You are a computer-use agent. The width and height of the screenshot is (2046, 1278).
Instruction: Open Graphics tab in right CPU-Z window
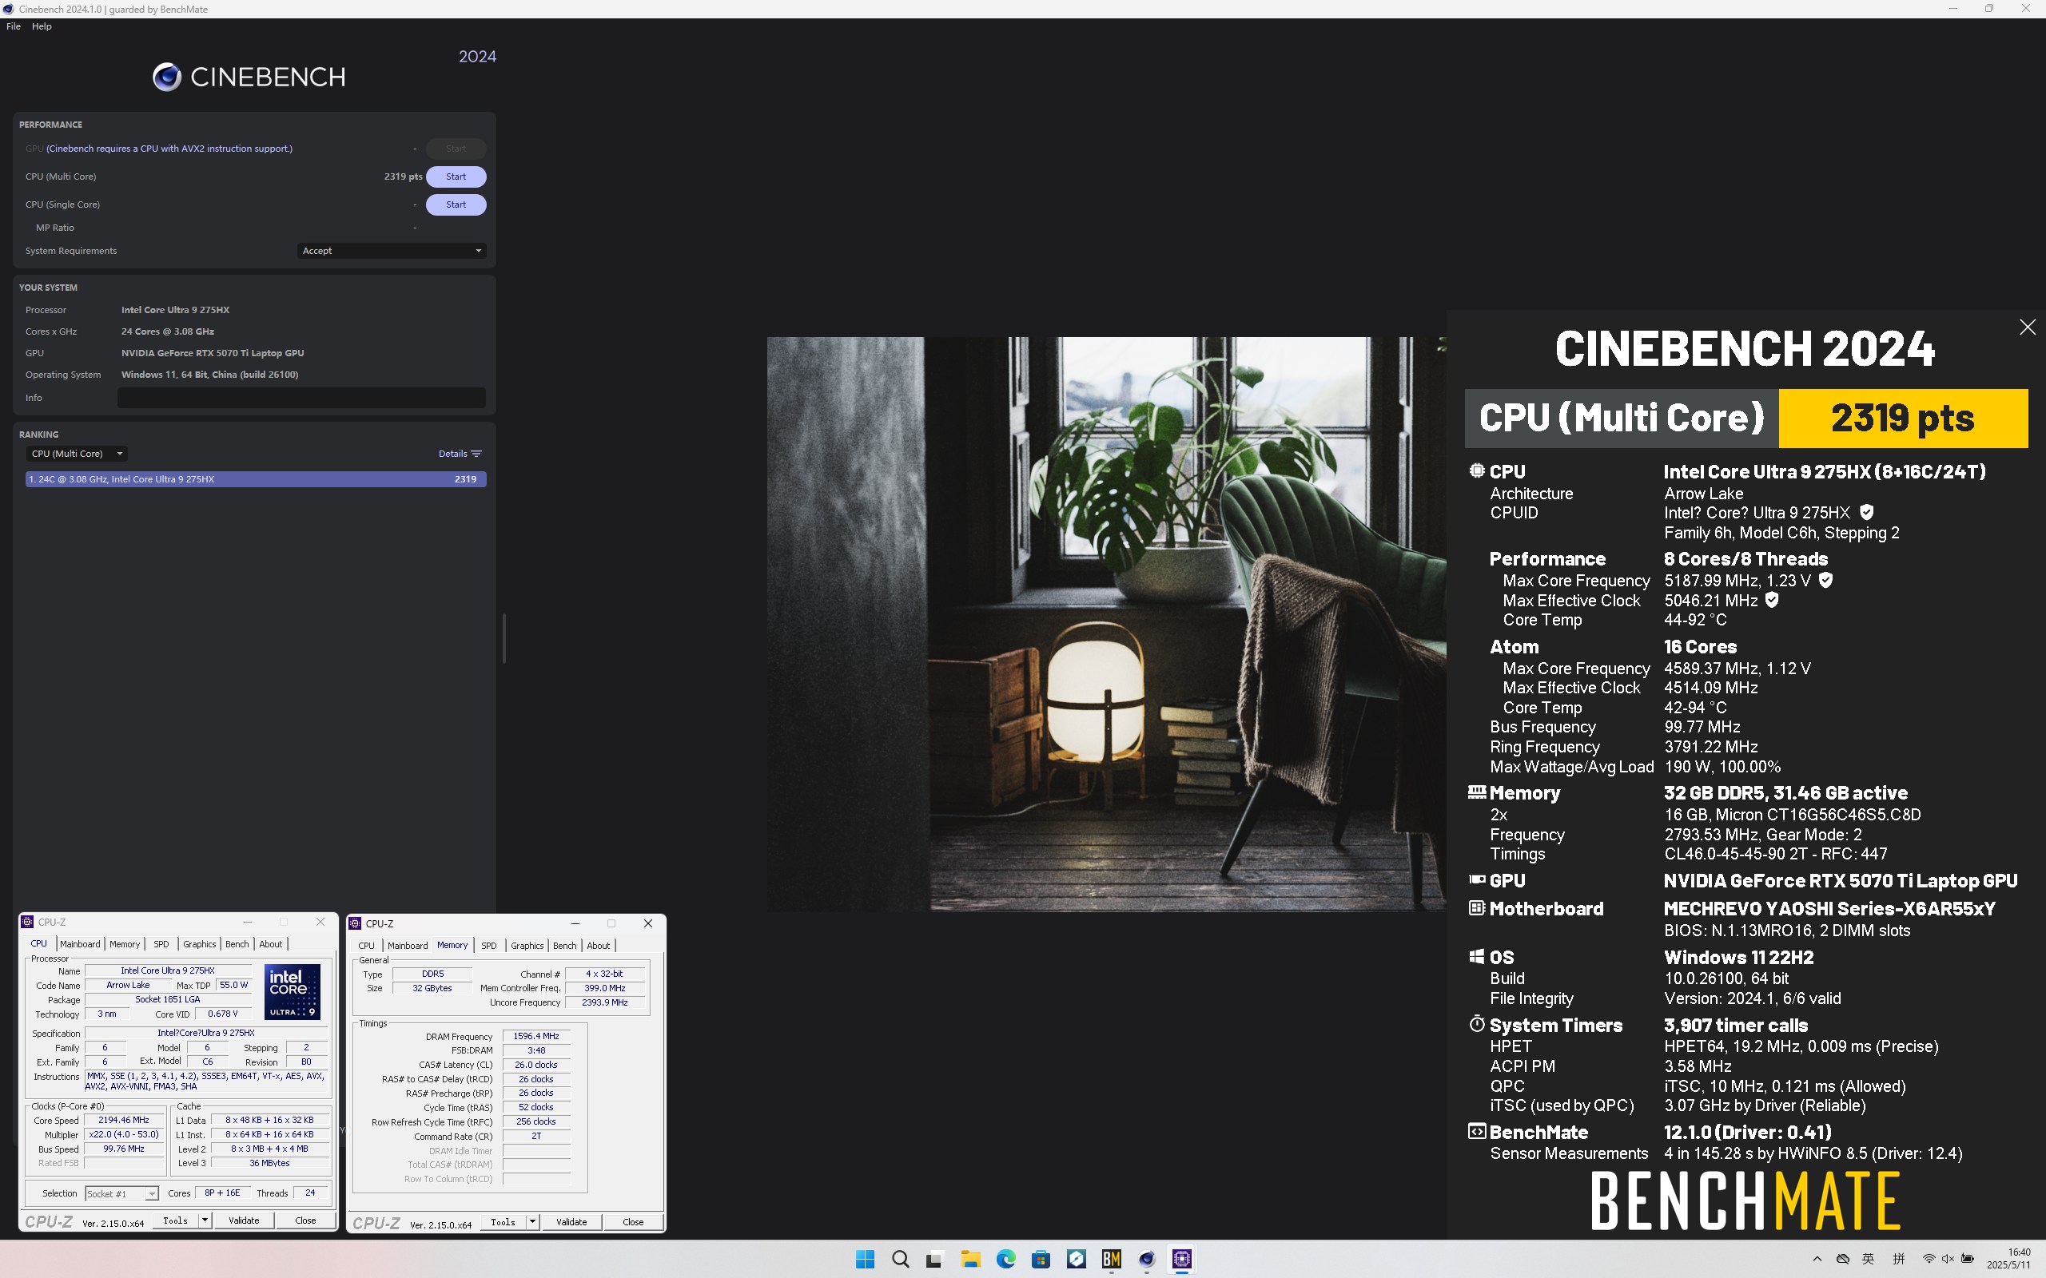click(x=527, y=946)
